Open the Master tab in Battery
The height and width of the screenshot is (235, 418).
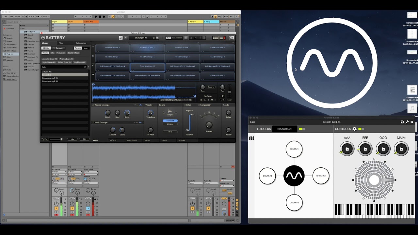click(182, 140)
